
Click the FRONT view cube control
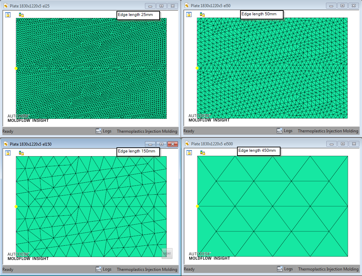[x=167, y=254]
